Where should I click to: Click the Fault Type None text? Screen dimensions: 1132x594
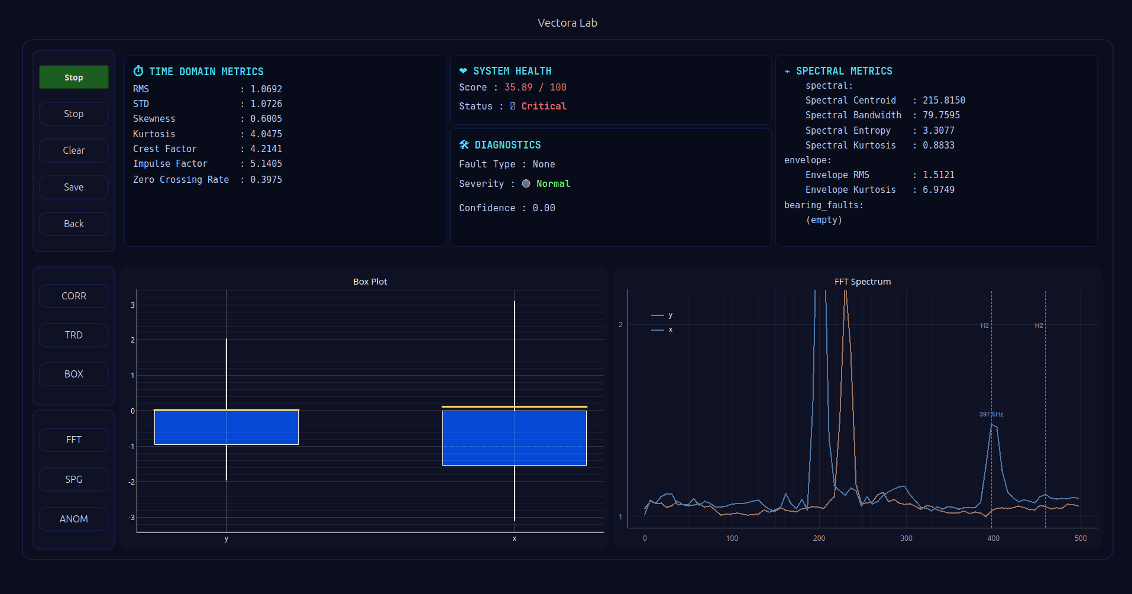click(544, 164)
